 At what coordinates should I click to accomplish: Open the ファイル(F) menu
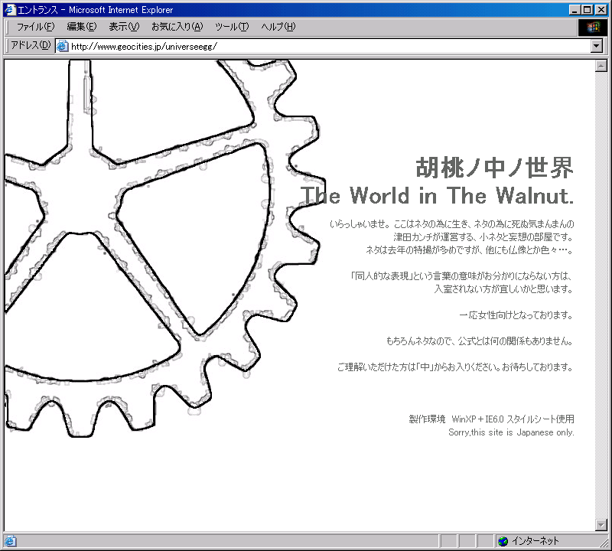(35, 27)
